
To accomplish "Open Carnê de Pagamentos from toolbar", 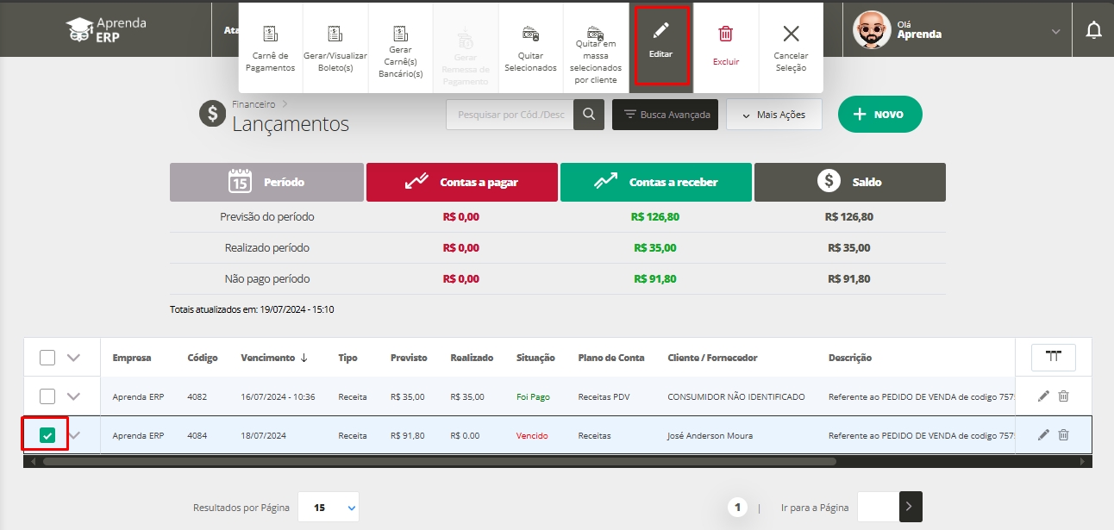I will coord(270,34).
